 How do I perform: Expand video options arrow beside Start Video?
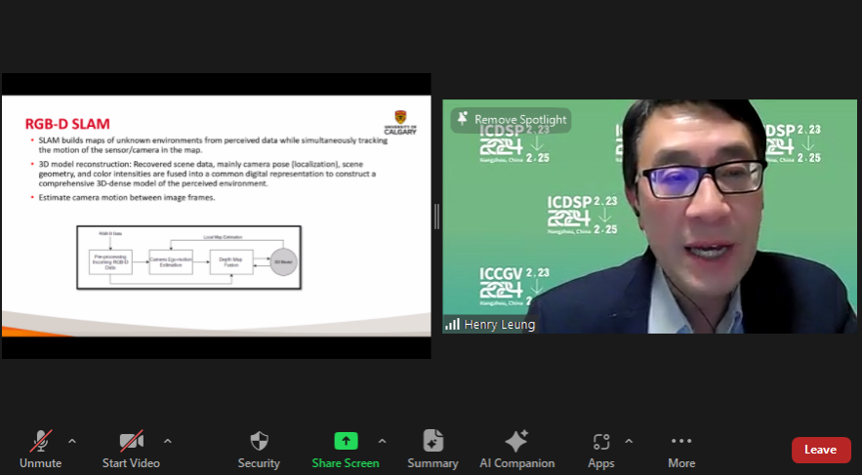coord(167,441)
